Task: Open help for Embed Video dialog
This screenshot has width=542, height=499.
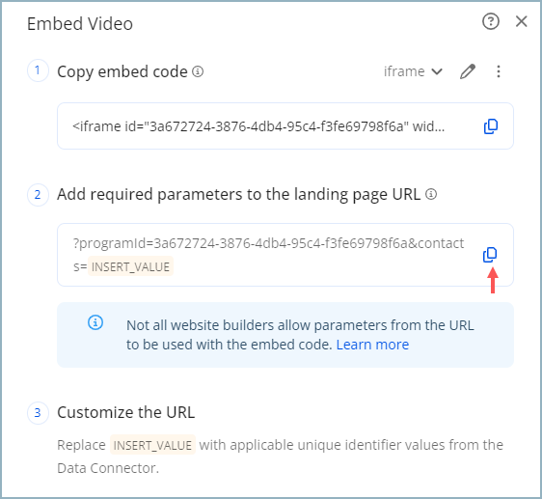Action: click(491, 22)
